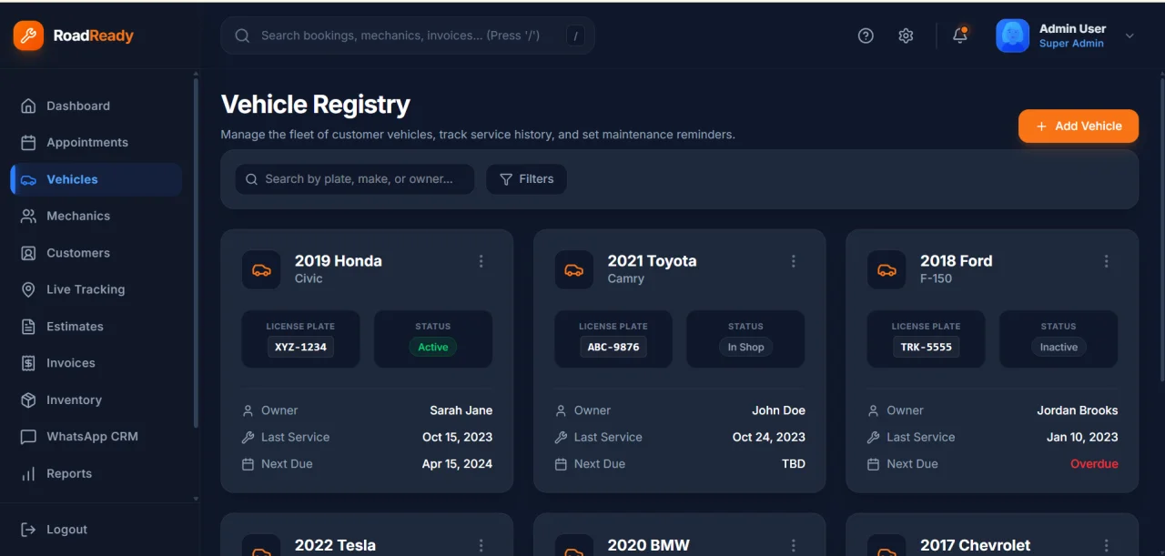Click the car icon on 2018 Ford card
Image resolution: width=1165 pixels, height=556 pixels.
(x=886, y=270)
